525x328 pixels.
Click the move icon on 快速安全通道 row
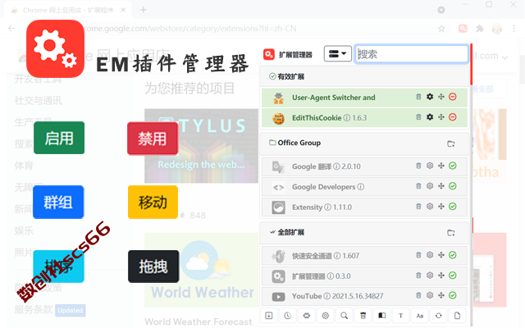pyautogui.click(x=441, y=255)
